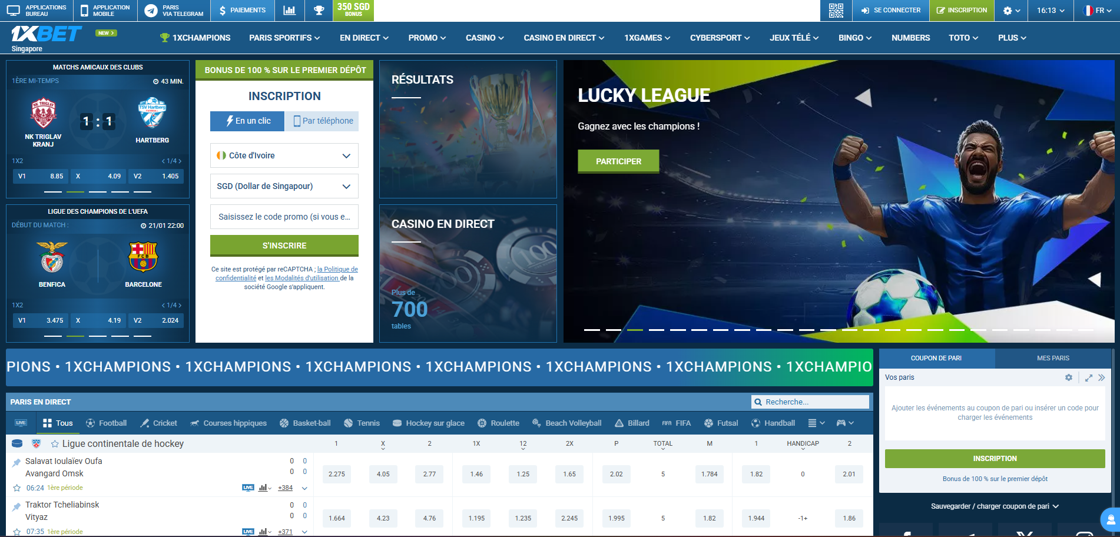Click INSCRIPTION button in bet slip
Viewport: 1120px width, 537px height.
click(995, 459)
